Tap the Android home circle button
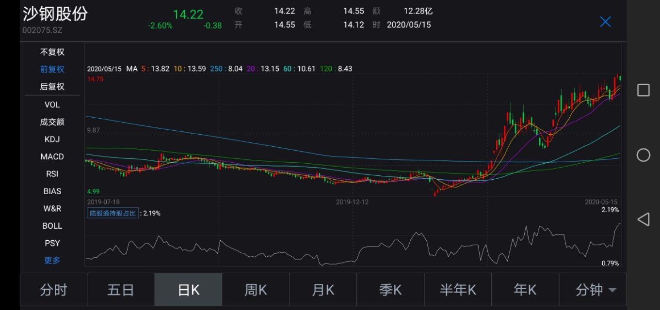The height and width of the screenshot is (310, 660). click(643, 155)
